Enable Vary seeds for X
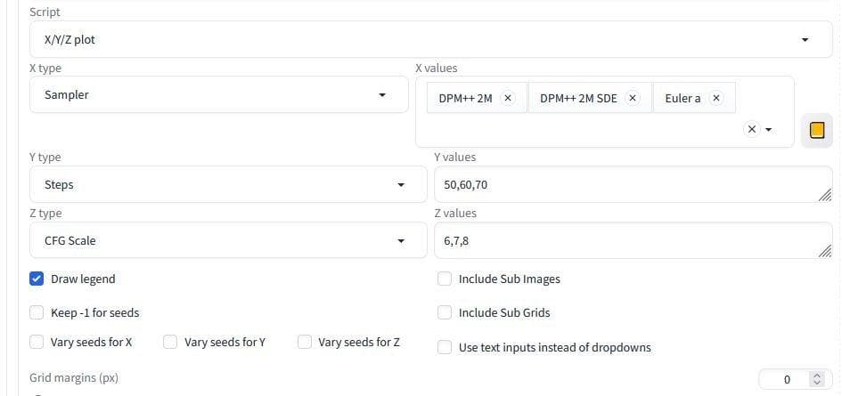 pos(37,342)
